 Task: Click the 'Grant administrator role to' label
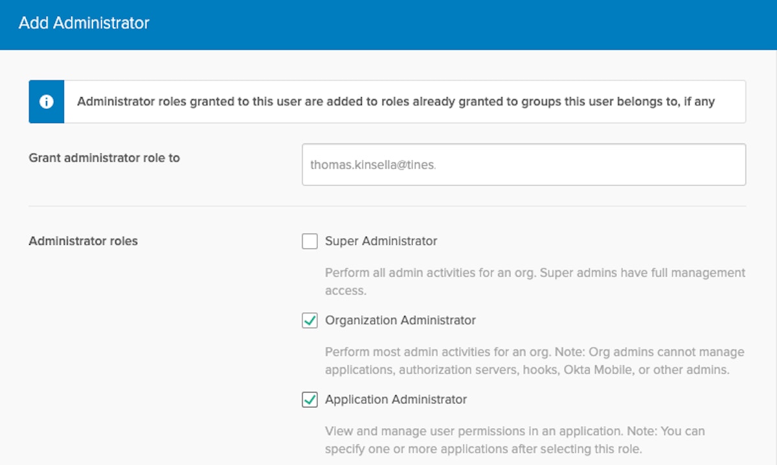pyautogui.click(x=104, y=157)
